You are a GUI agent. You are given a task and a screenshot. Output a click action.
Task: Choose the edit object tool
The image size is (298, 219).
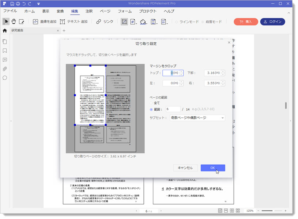(22, 22)
